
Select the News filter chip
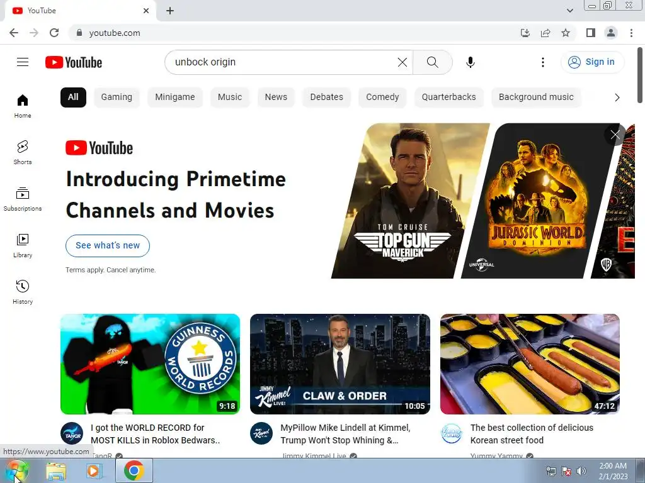point(276,97)
